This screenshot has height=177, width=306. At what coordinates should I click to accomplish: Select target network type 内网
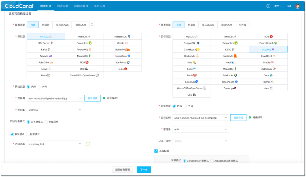click(x=174, y=106)
